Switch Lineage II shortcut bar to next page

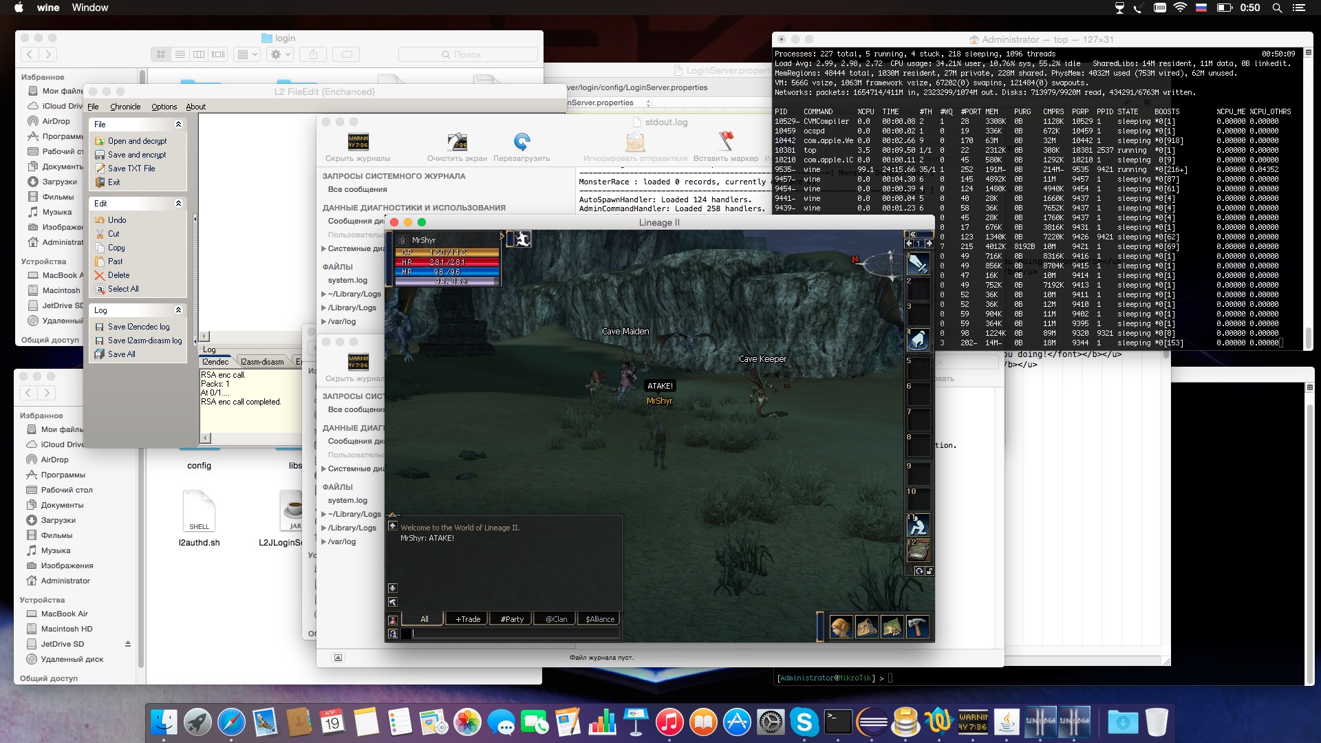click(929, 244)
